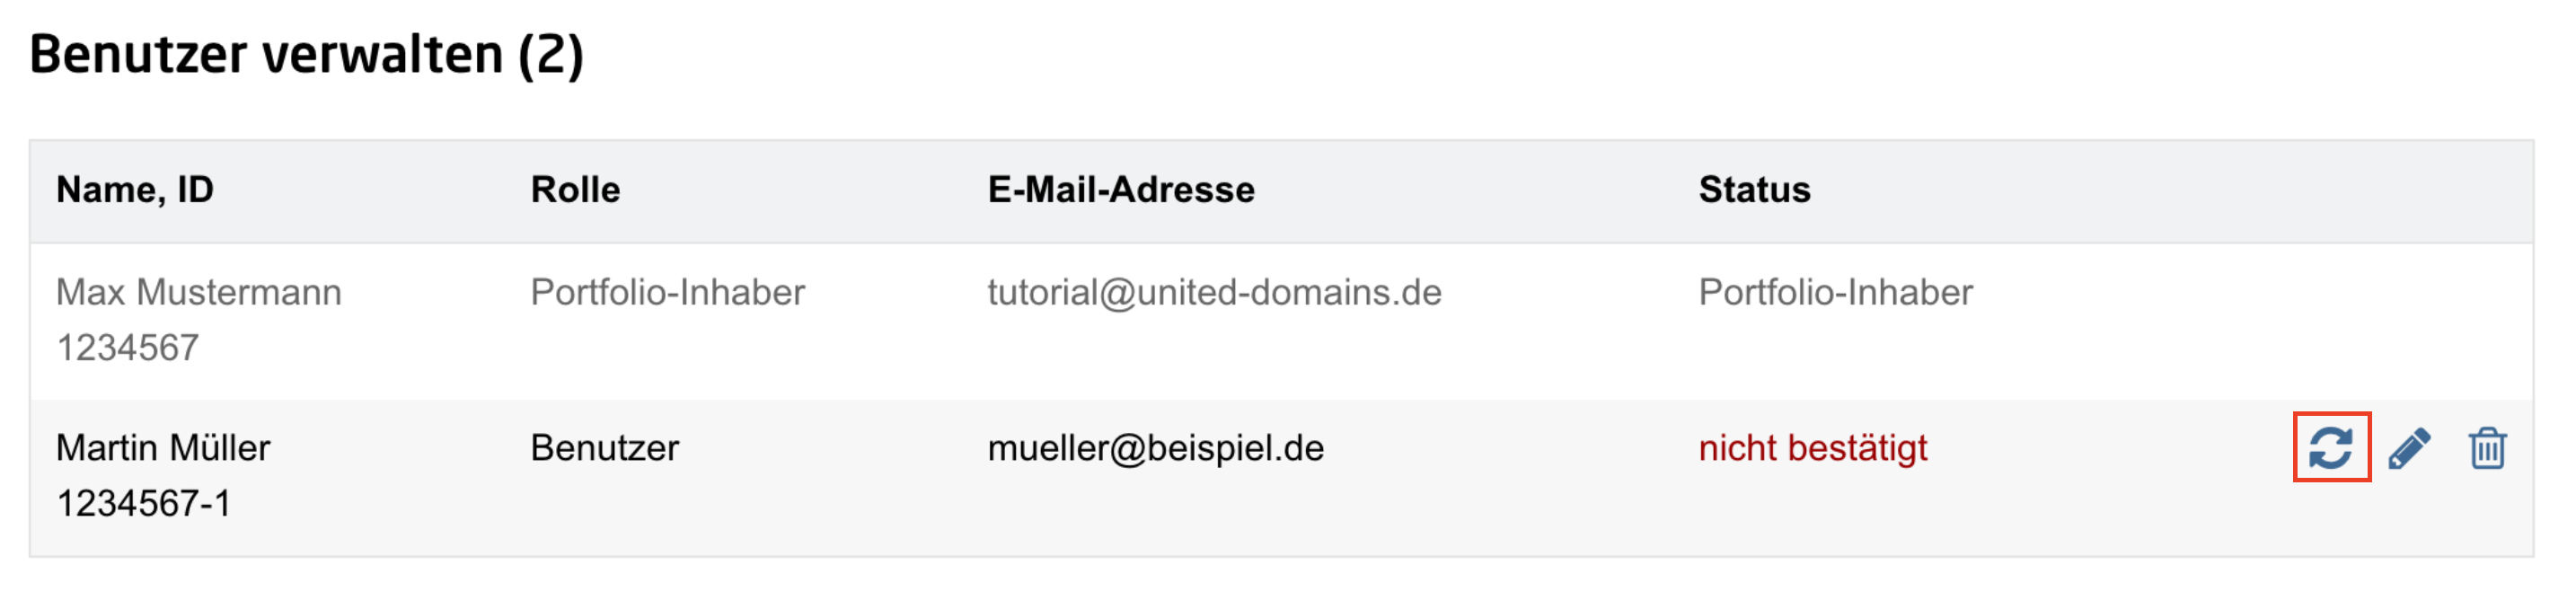This screenshot has height=600, width=2576.
Task: Click the "Status" column header
Action: (1754, 189)
